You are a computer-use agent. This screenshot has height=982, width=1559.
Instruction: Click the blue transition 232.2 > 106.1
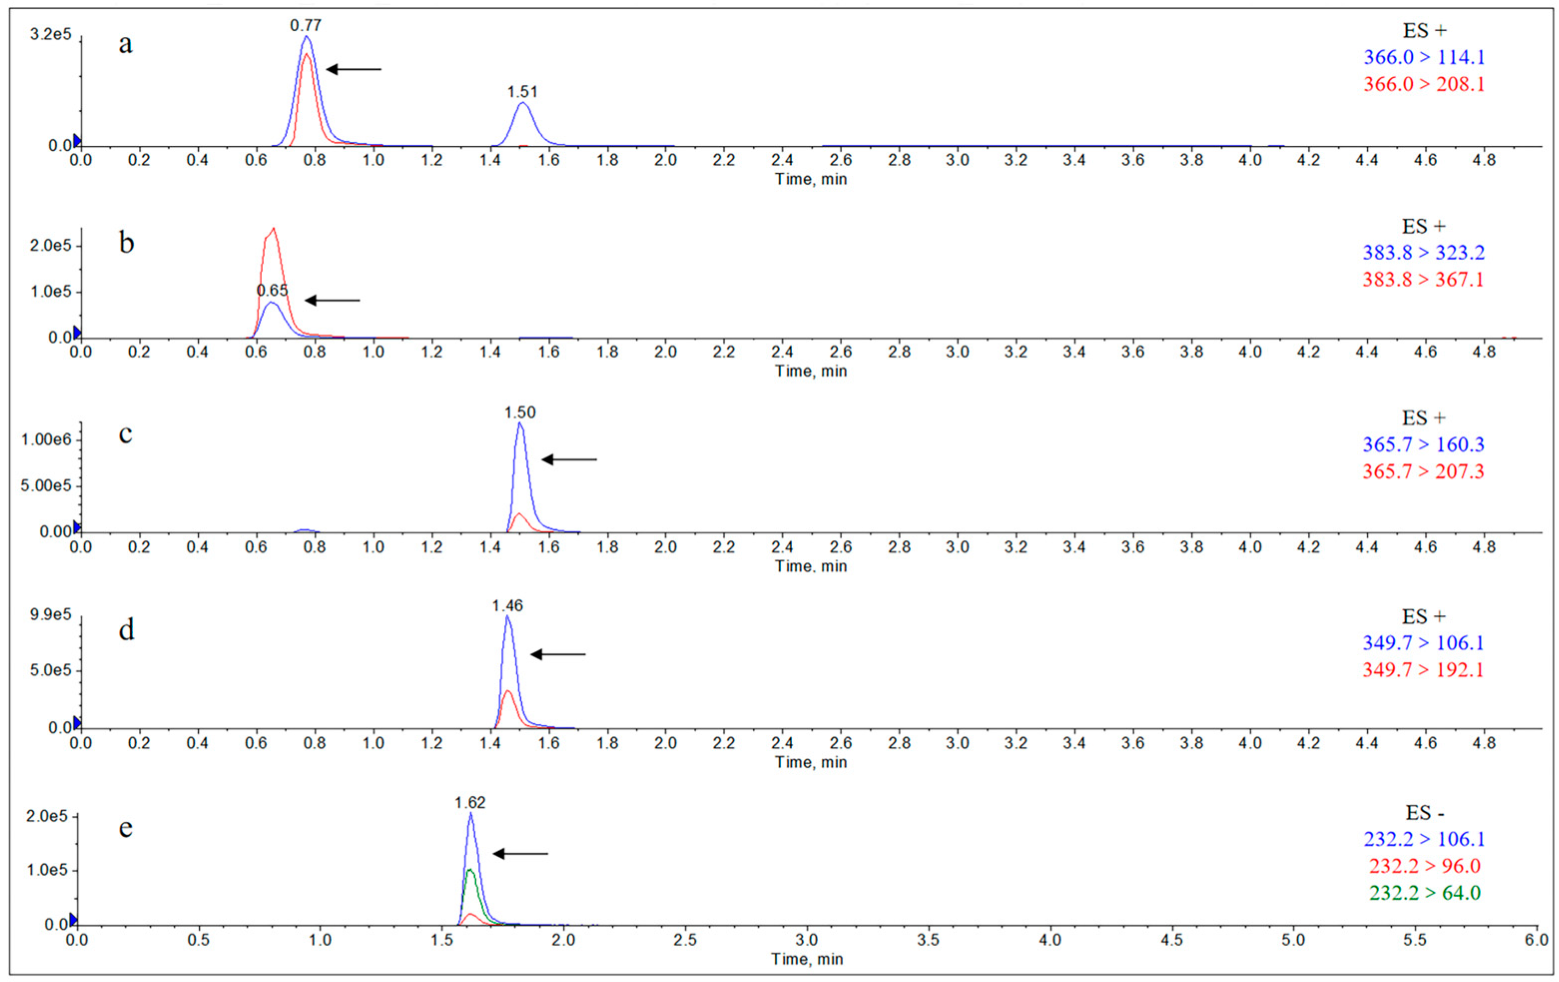(x=1424, y=839)
